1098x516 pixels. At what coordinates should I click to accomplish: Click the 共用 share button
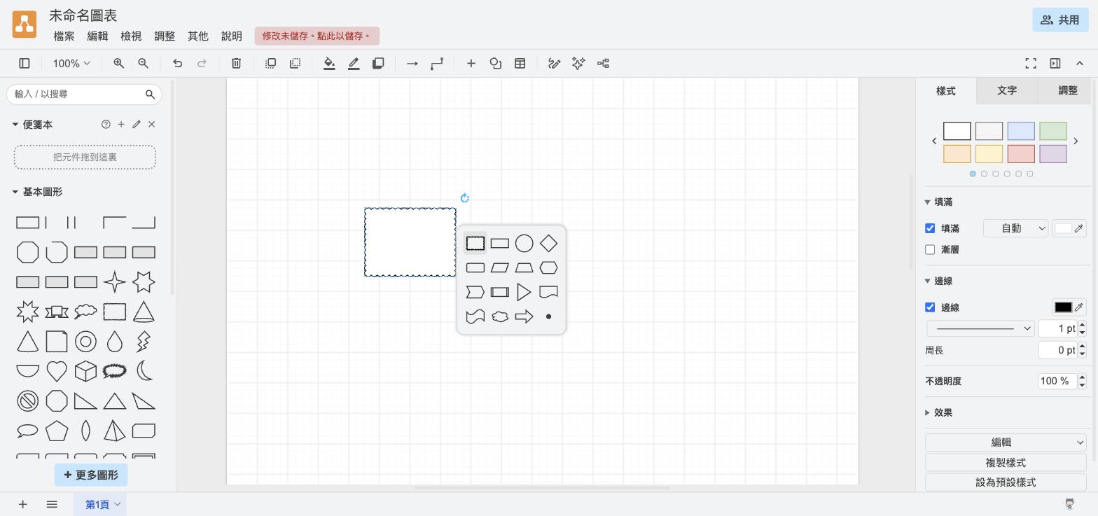pyautogui.click(x=1060, y=20)
